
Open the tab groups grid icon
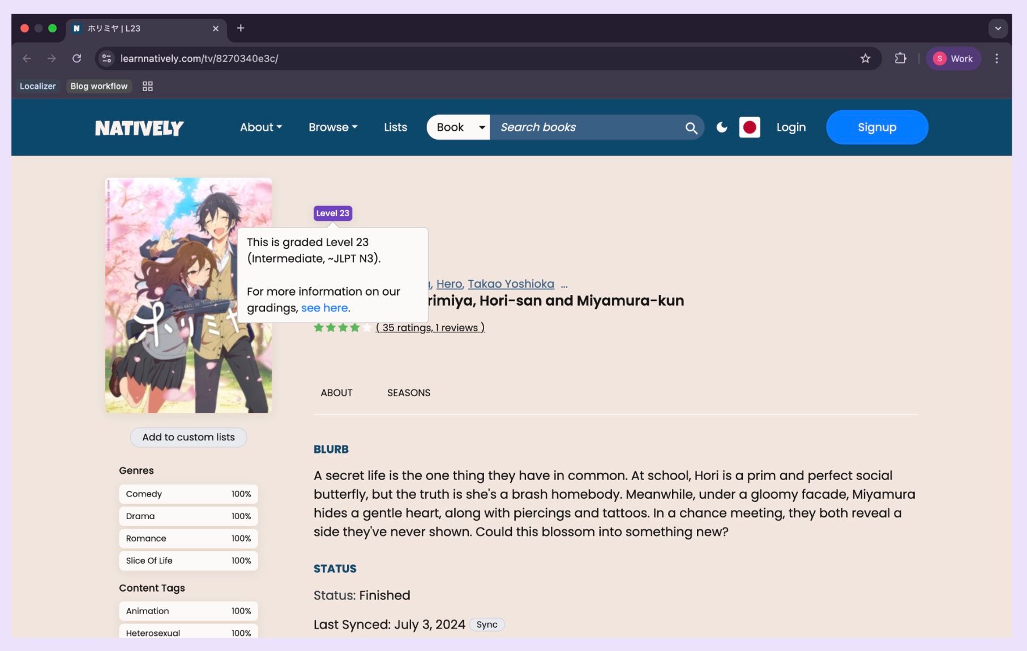click(148, 86)
